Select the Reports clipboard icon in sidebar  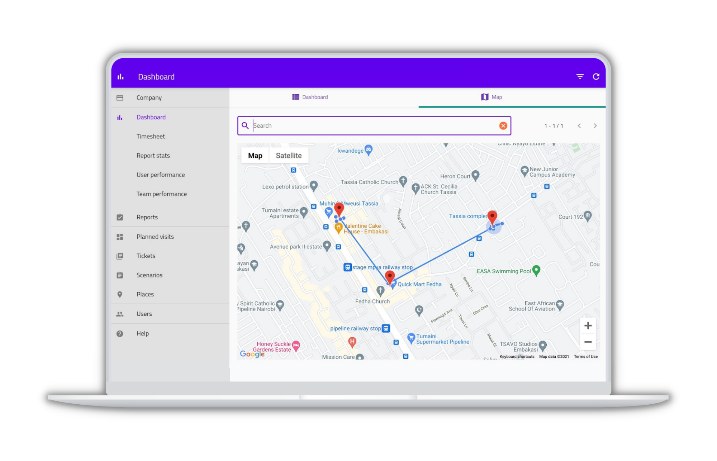[x=120, y=217]
